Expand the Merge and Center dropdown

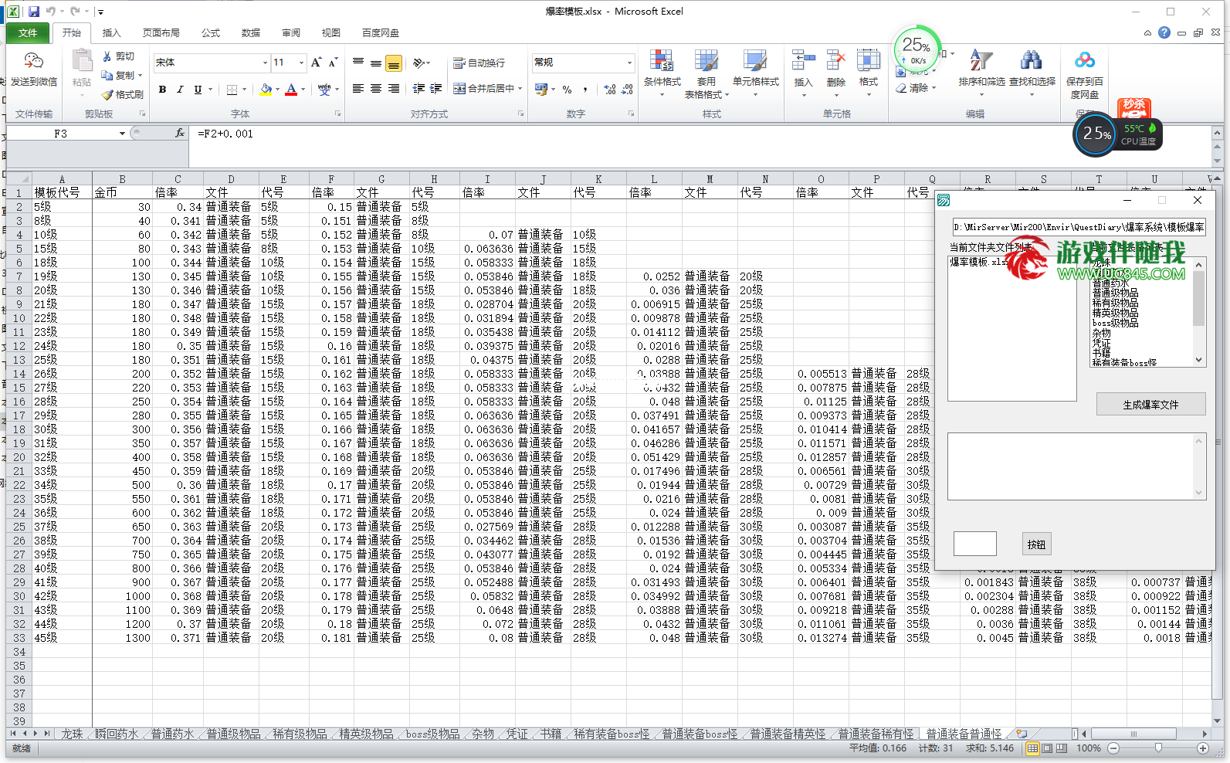[520, 89]
